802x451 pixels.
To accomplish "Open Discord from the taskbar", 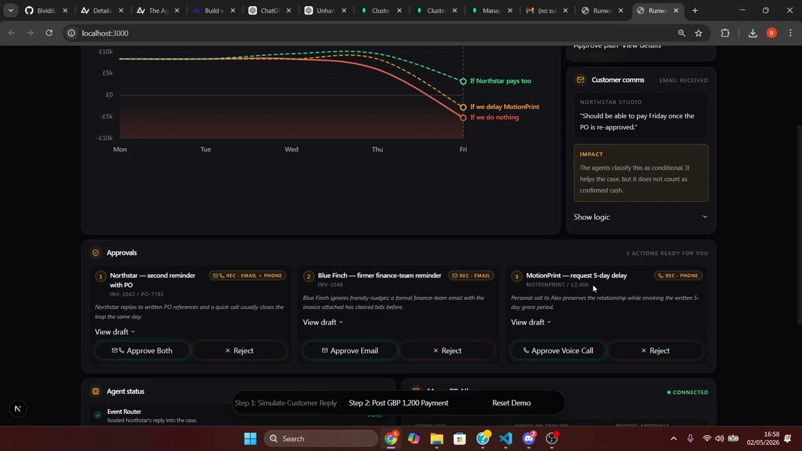I will click(x=529, y=438).
